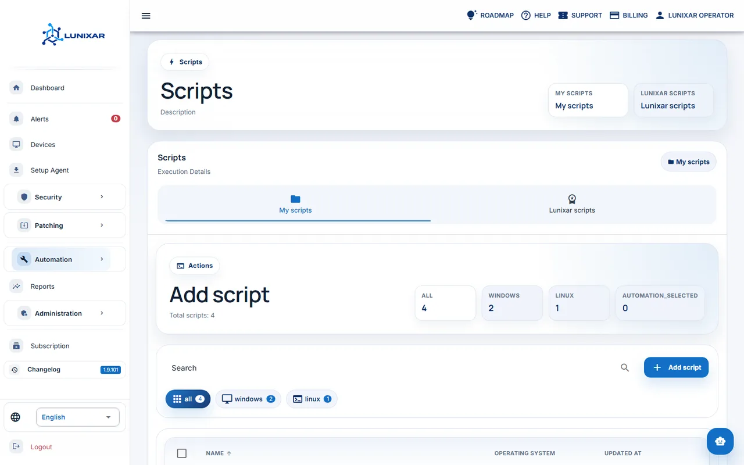Switch to the My scripts tab
Screen dimensions: 744x465
295,204
